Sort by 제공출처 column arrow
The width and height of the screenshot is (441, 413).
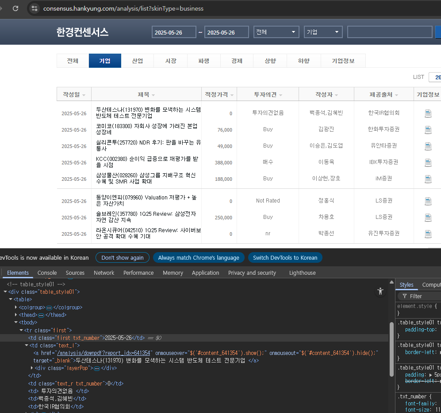[397, 95]
